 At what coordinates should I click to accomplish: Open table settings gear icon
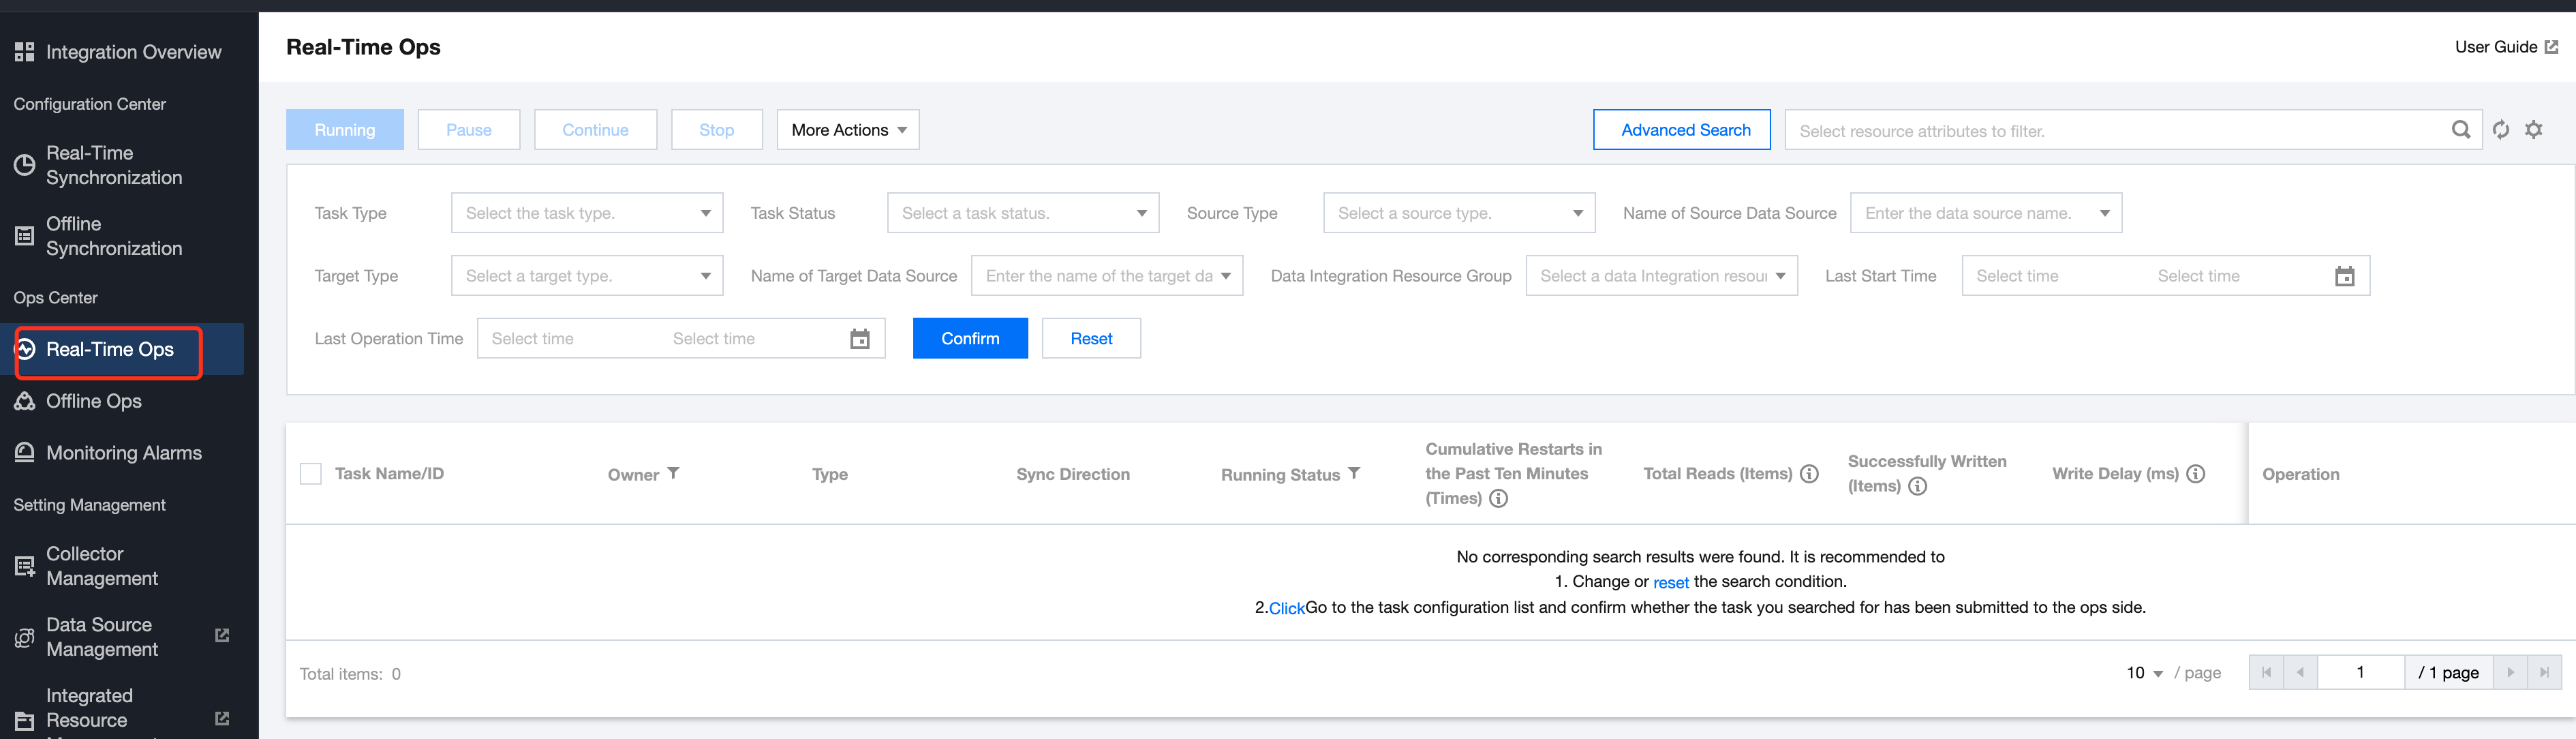2533,130
